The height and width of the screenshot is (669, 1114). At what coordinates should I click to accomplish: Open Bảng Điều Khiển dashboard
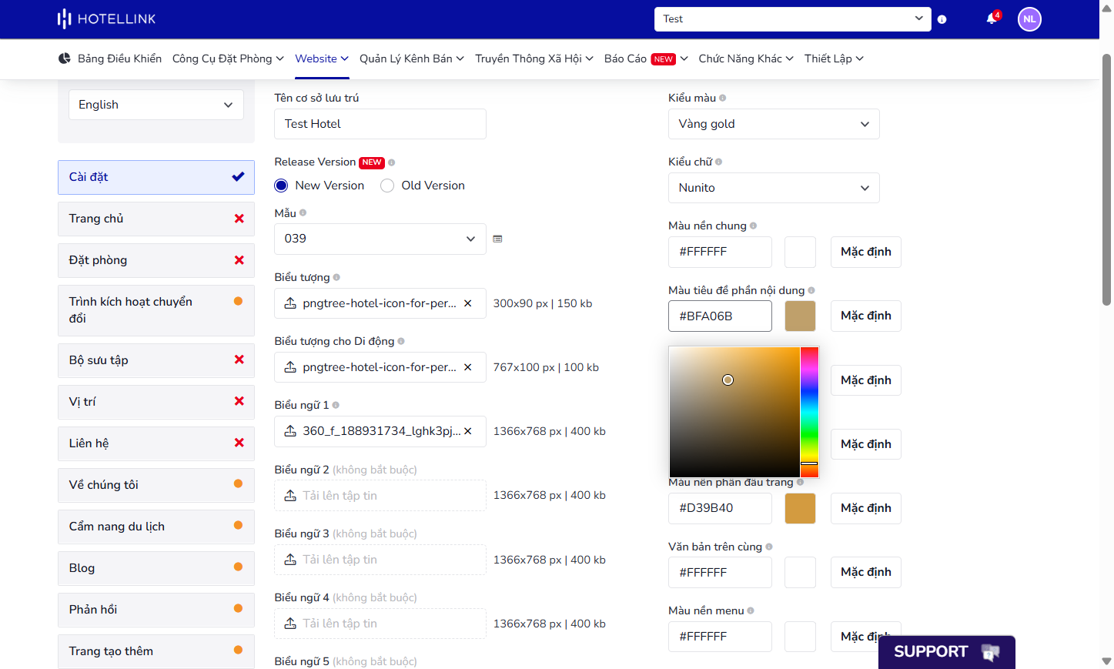(110, 59)
